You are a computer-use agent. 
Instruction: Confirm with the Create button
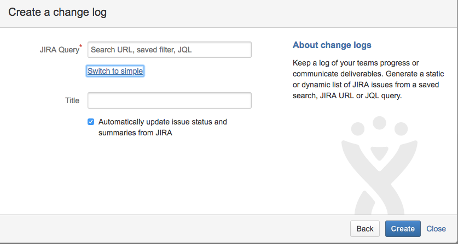[403, 229]
